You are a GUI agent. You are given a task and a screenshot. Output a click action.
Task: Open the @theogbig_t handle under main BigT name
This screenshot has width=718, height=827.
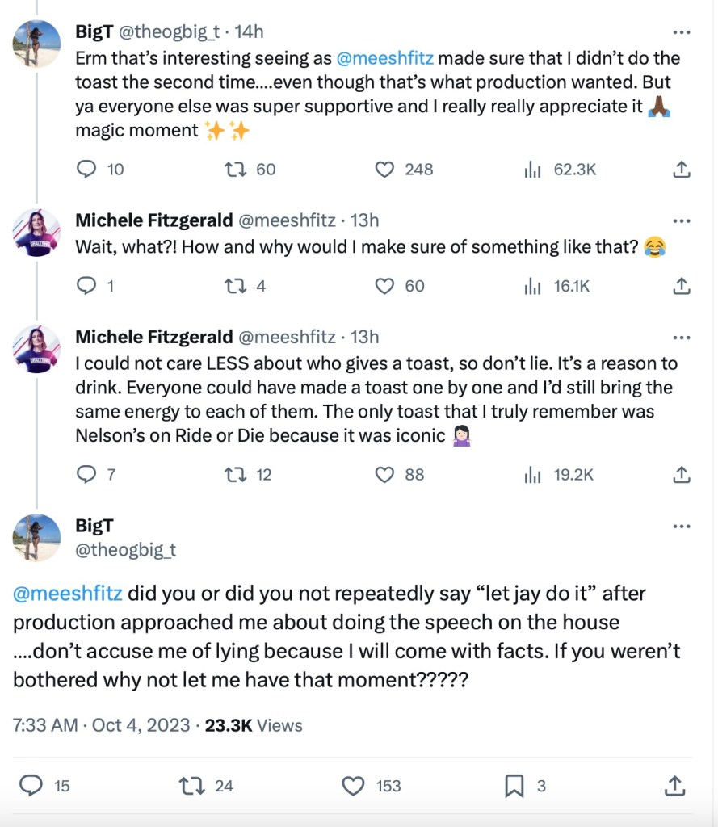[x=125, y=550]
